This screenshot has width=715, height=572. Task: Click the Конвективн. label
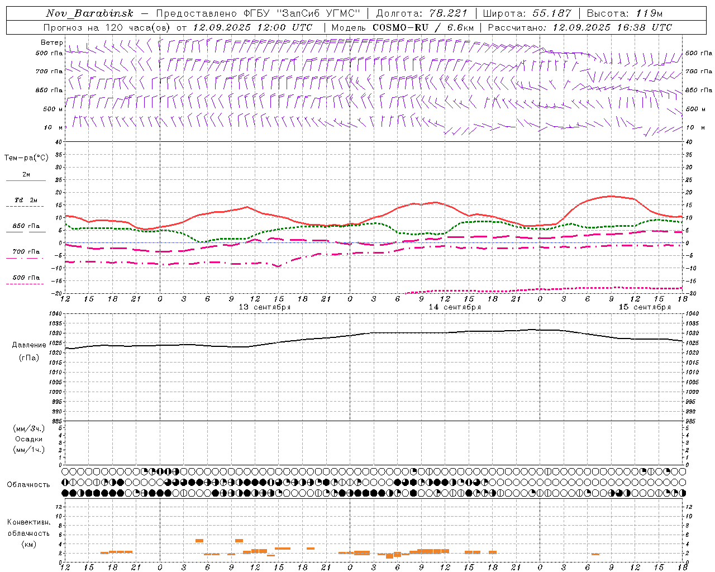pyautogui.click(x=28, y=522)
